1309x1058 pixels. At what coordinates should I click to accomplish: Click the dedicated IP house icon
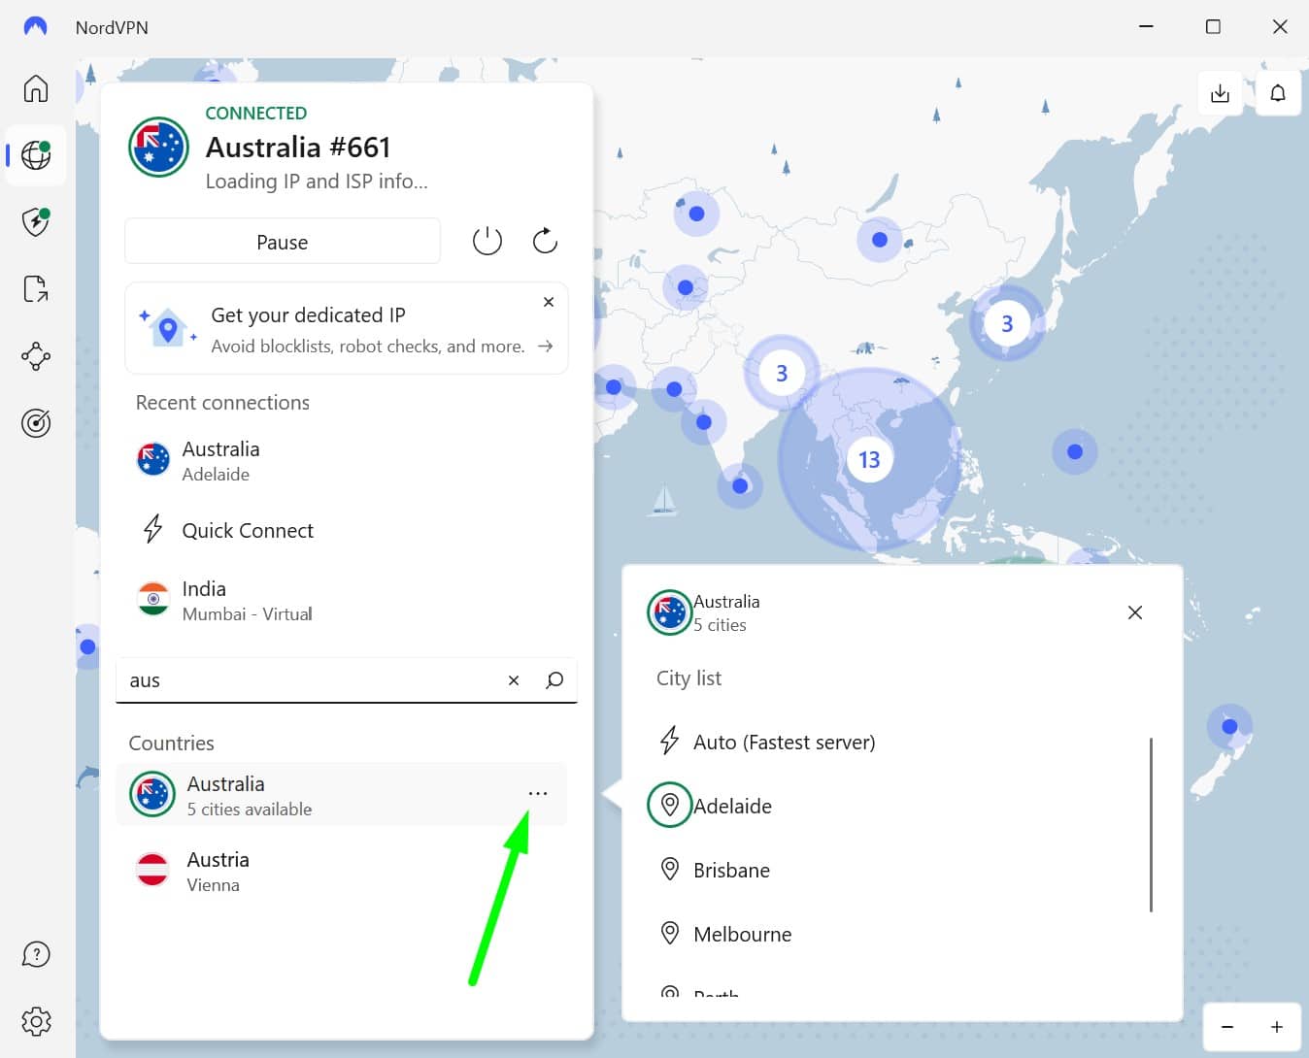[168, 328]
